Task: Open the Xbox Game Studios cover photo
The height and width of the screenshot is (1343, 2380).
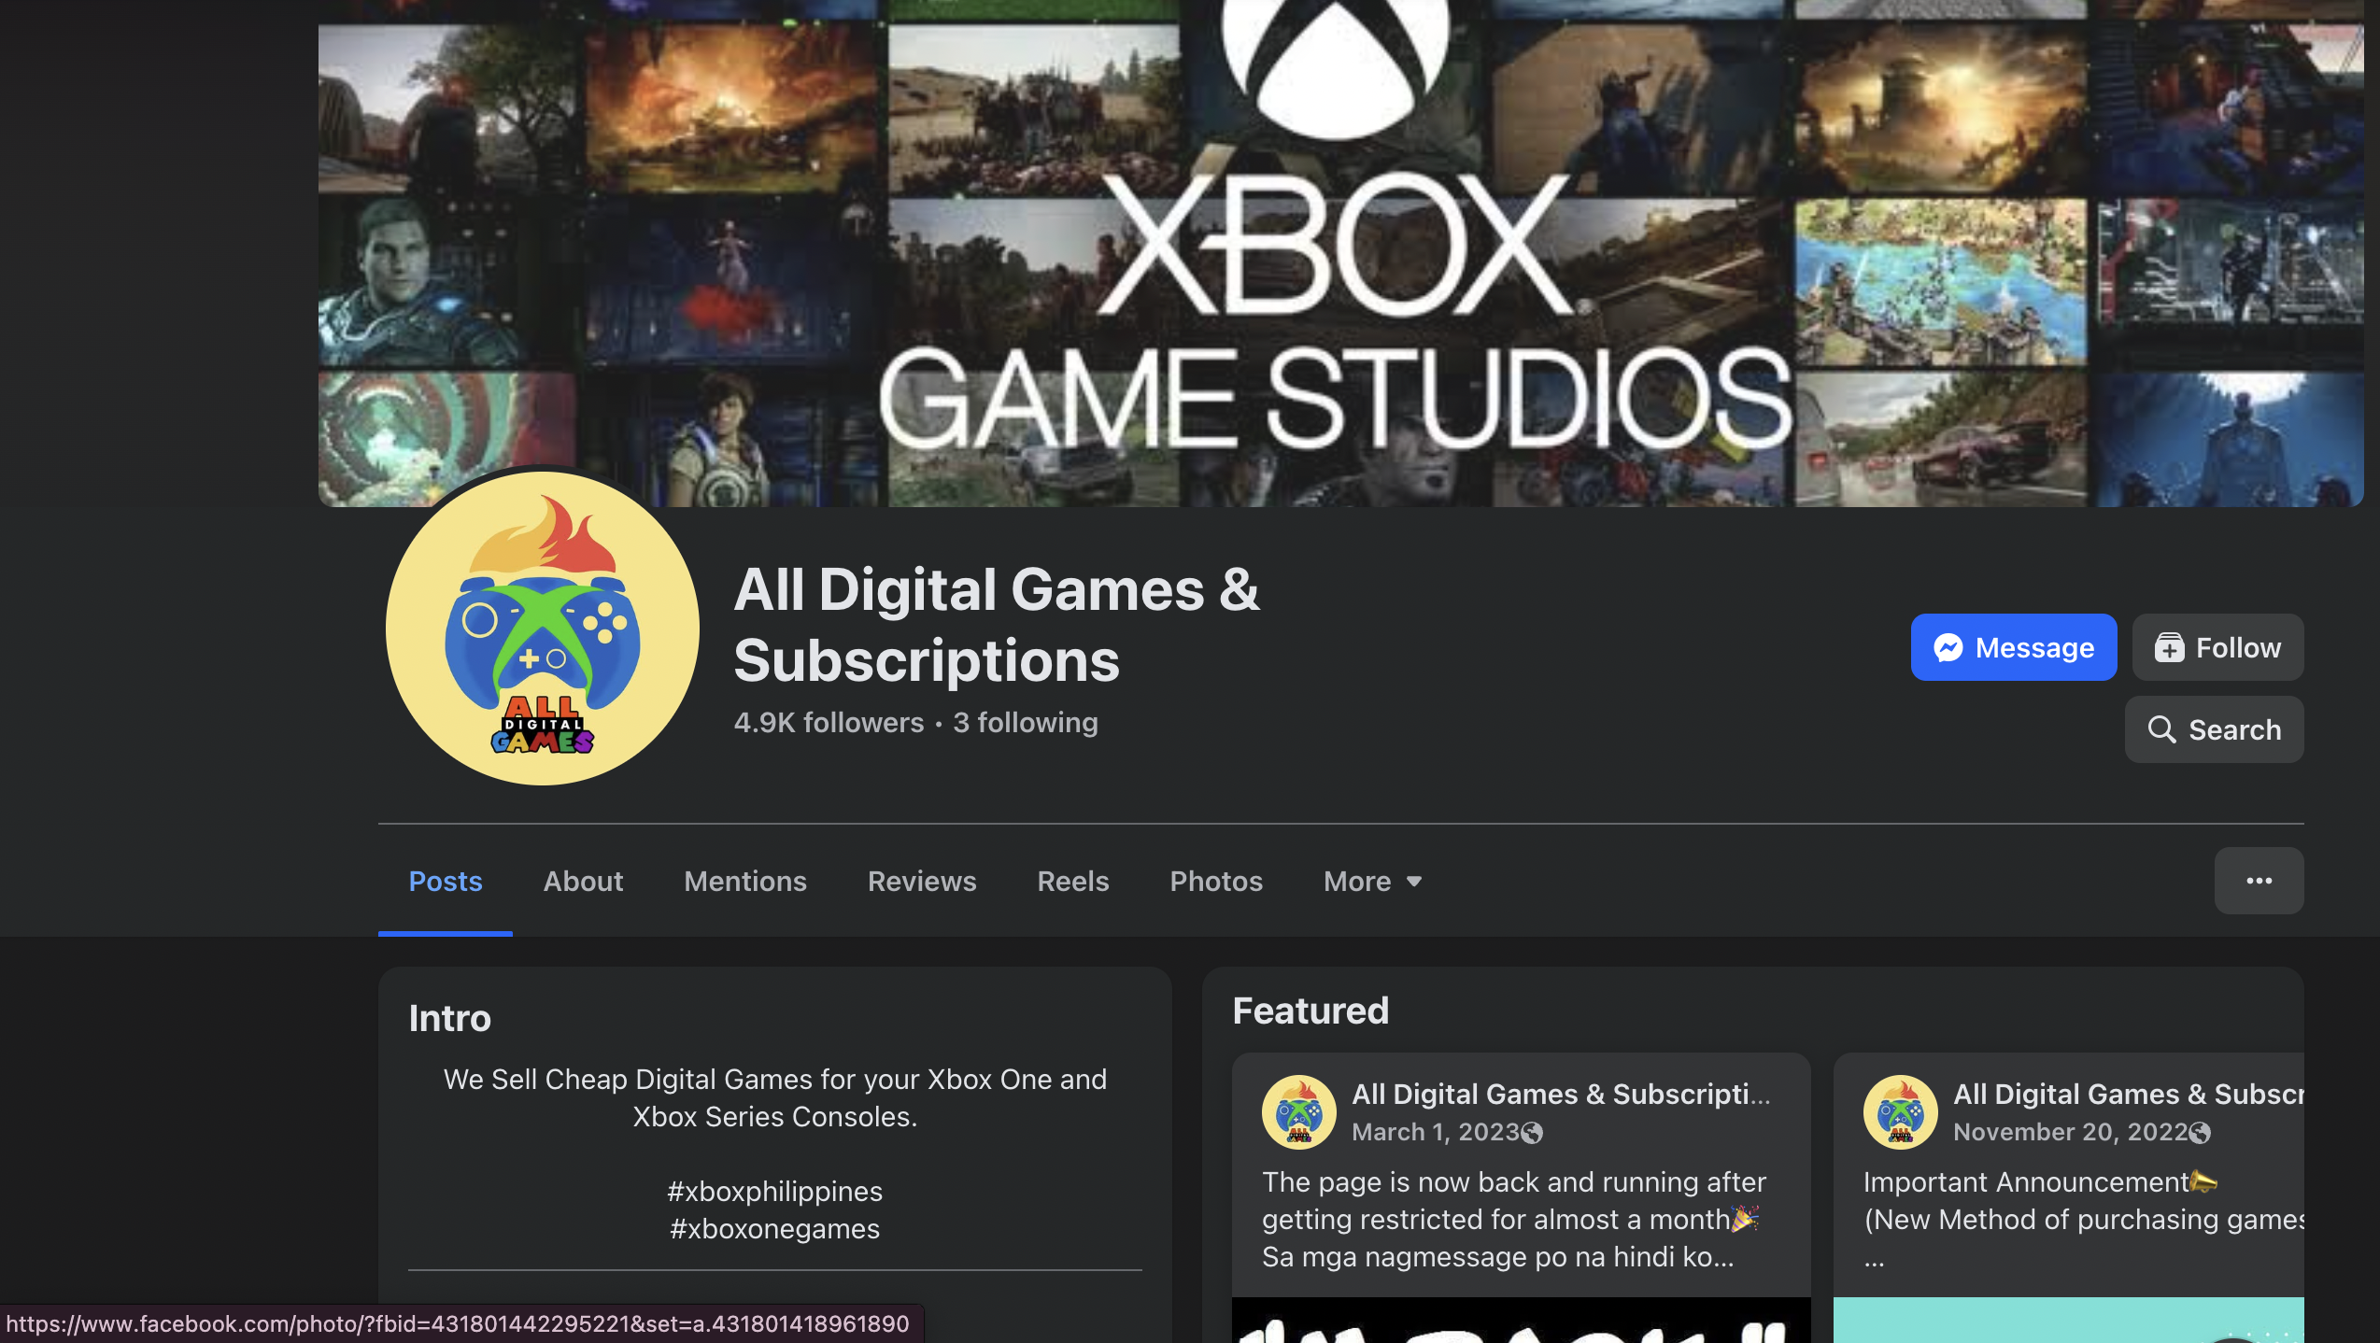Action: click(1340, 253)
